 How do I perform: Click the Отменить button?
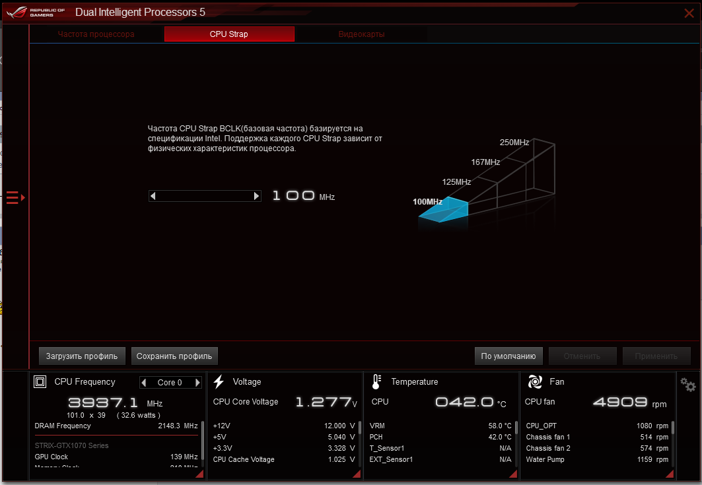(582, 356)
